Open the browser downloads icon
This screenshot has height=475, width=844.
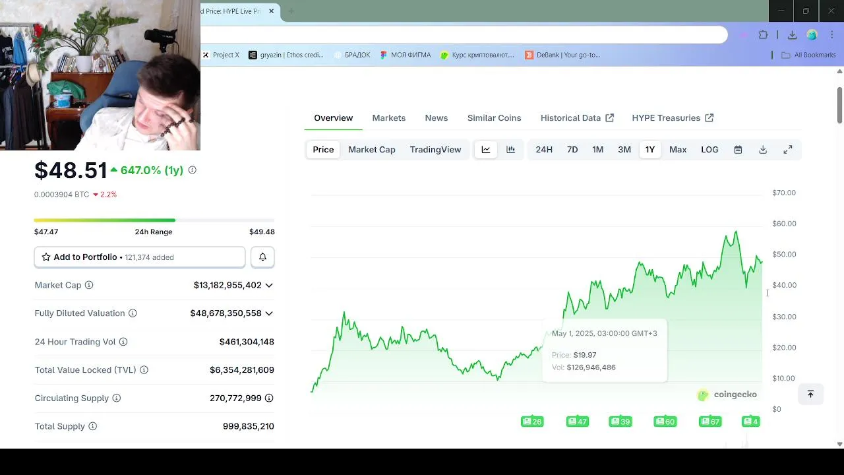point(792,35)
